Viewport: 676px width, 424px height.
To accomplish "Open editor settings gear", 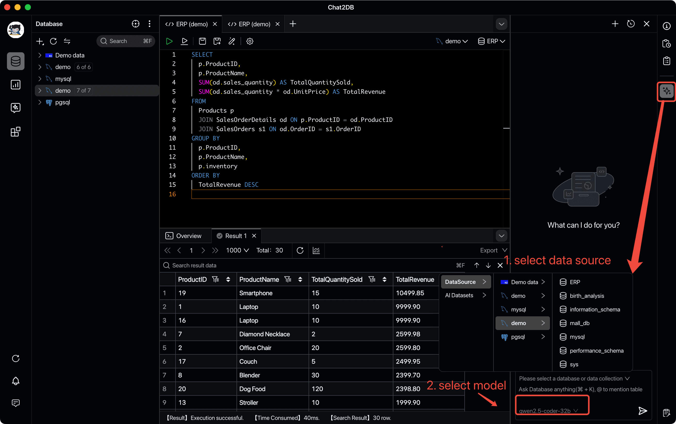I will pos(250,41).
